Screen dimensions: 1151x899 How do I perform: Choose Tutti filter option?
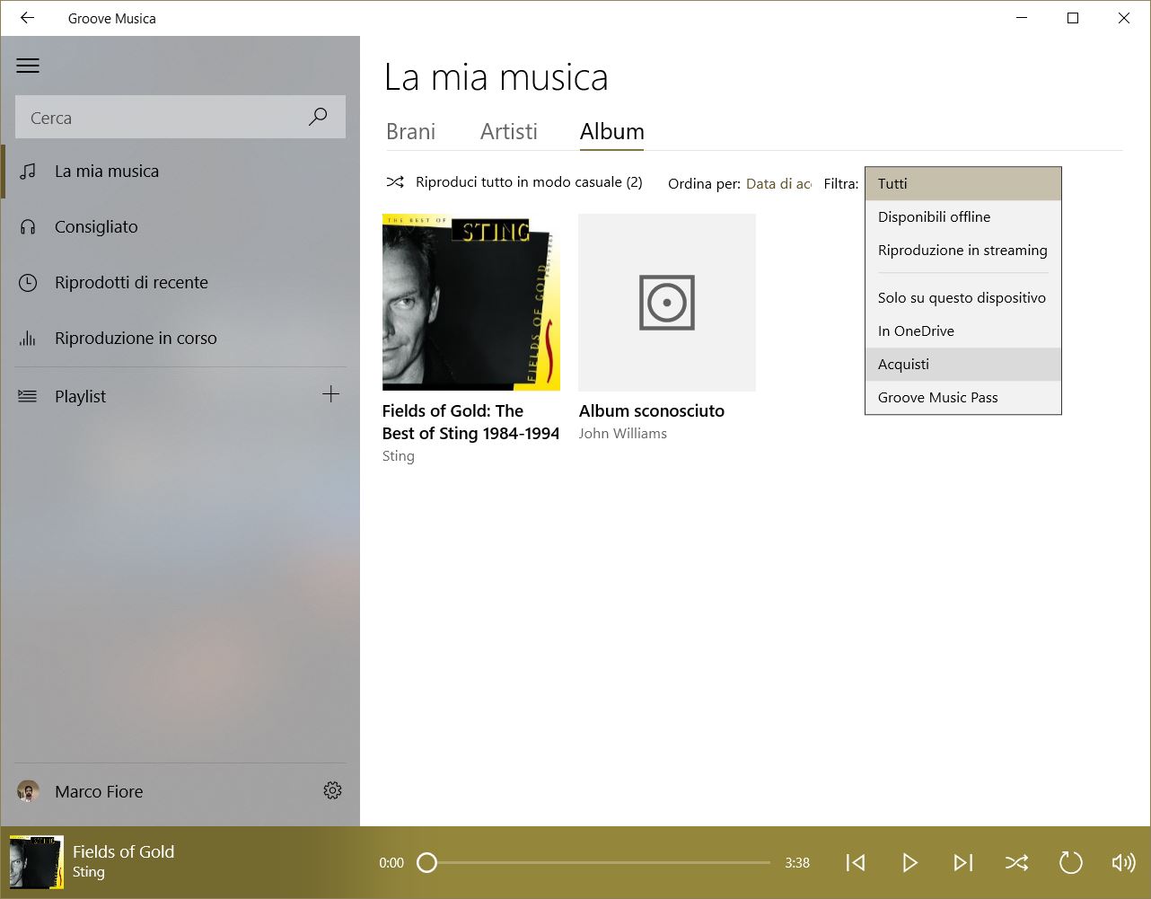click(962, 183)
